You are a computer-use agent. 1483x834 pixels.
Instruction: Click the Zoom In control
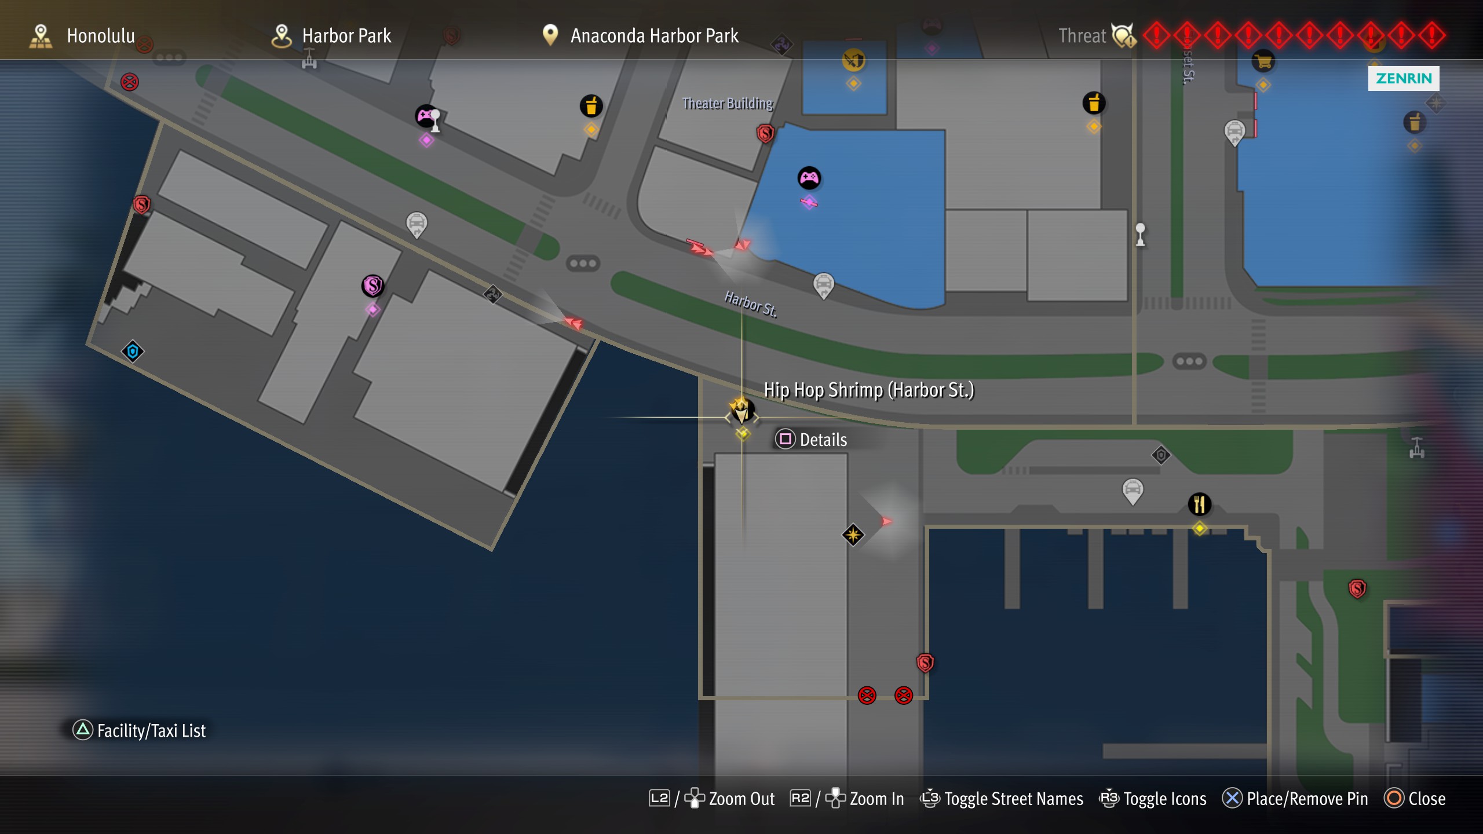847,799
